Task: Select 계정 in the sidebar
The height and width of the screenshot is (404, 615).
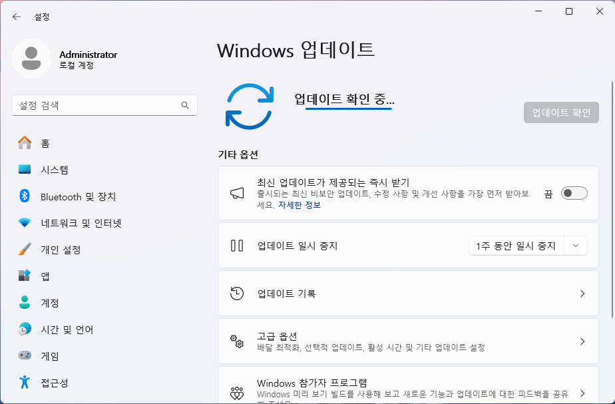Action: (104, 302)
